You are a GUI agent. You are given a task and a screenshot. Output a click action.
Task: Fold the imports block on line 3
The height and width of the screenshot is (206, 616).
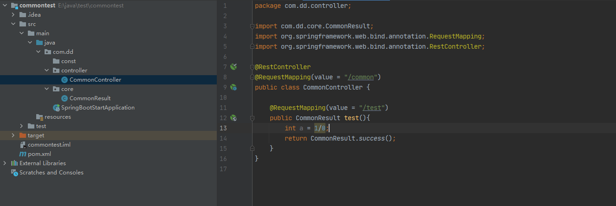click(252, 26)
